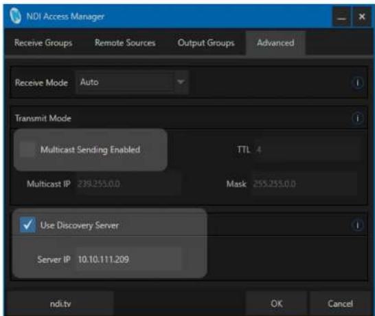Open the Receive Mode dropdown arrow

point(181,82)
